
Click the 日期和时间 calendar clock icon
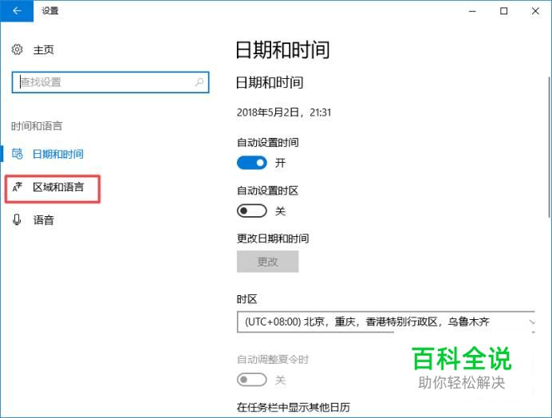(x=18, y=154)
